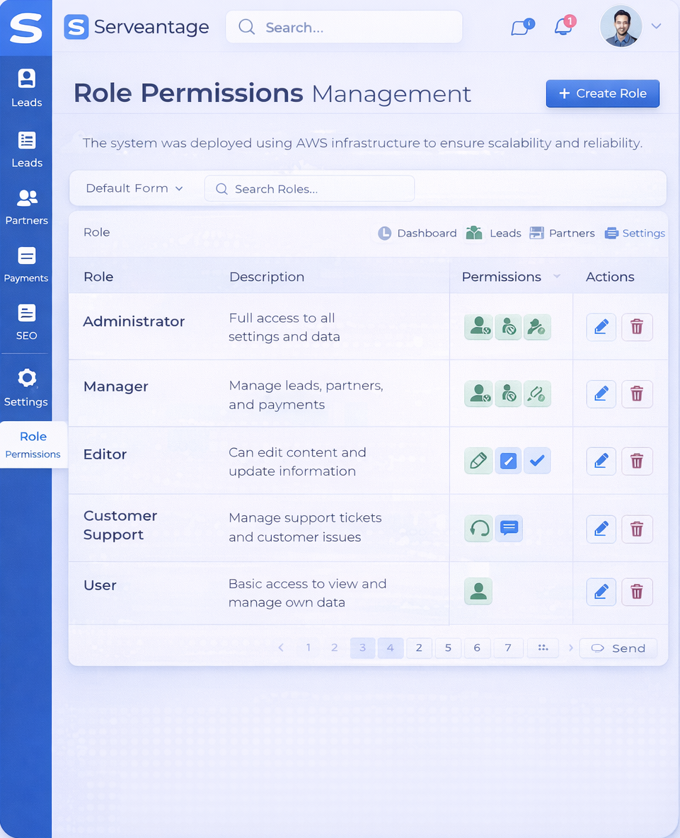This screenshot has width=680, height=838.
Task: Select the Settings tab above the table
Action: click(x=635, y=233)
